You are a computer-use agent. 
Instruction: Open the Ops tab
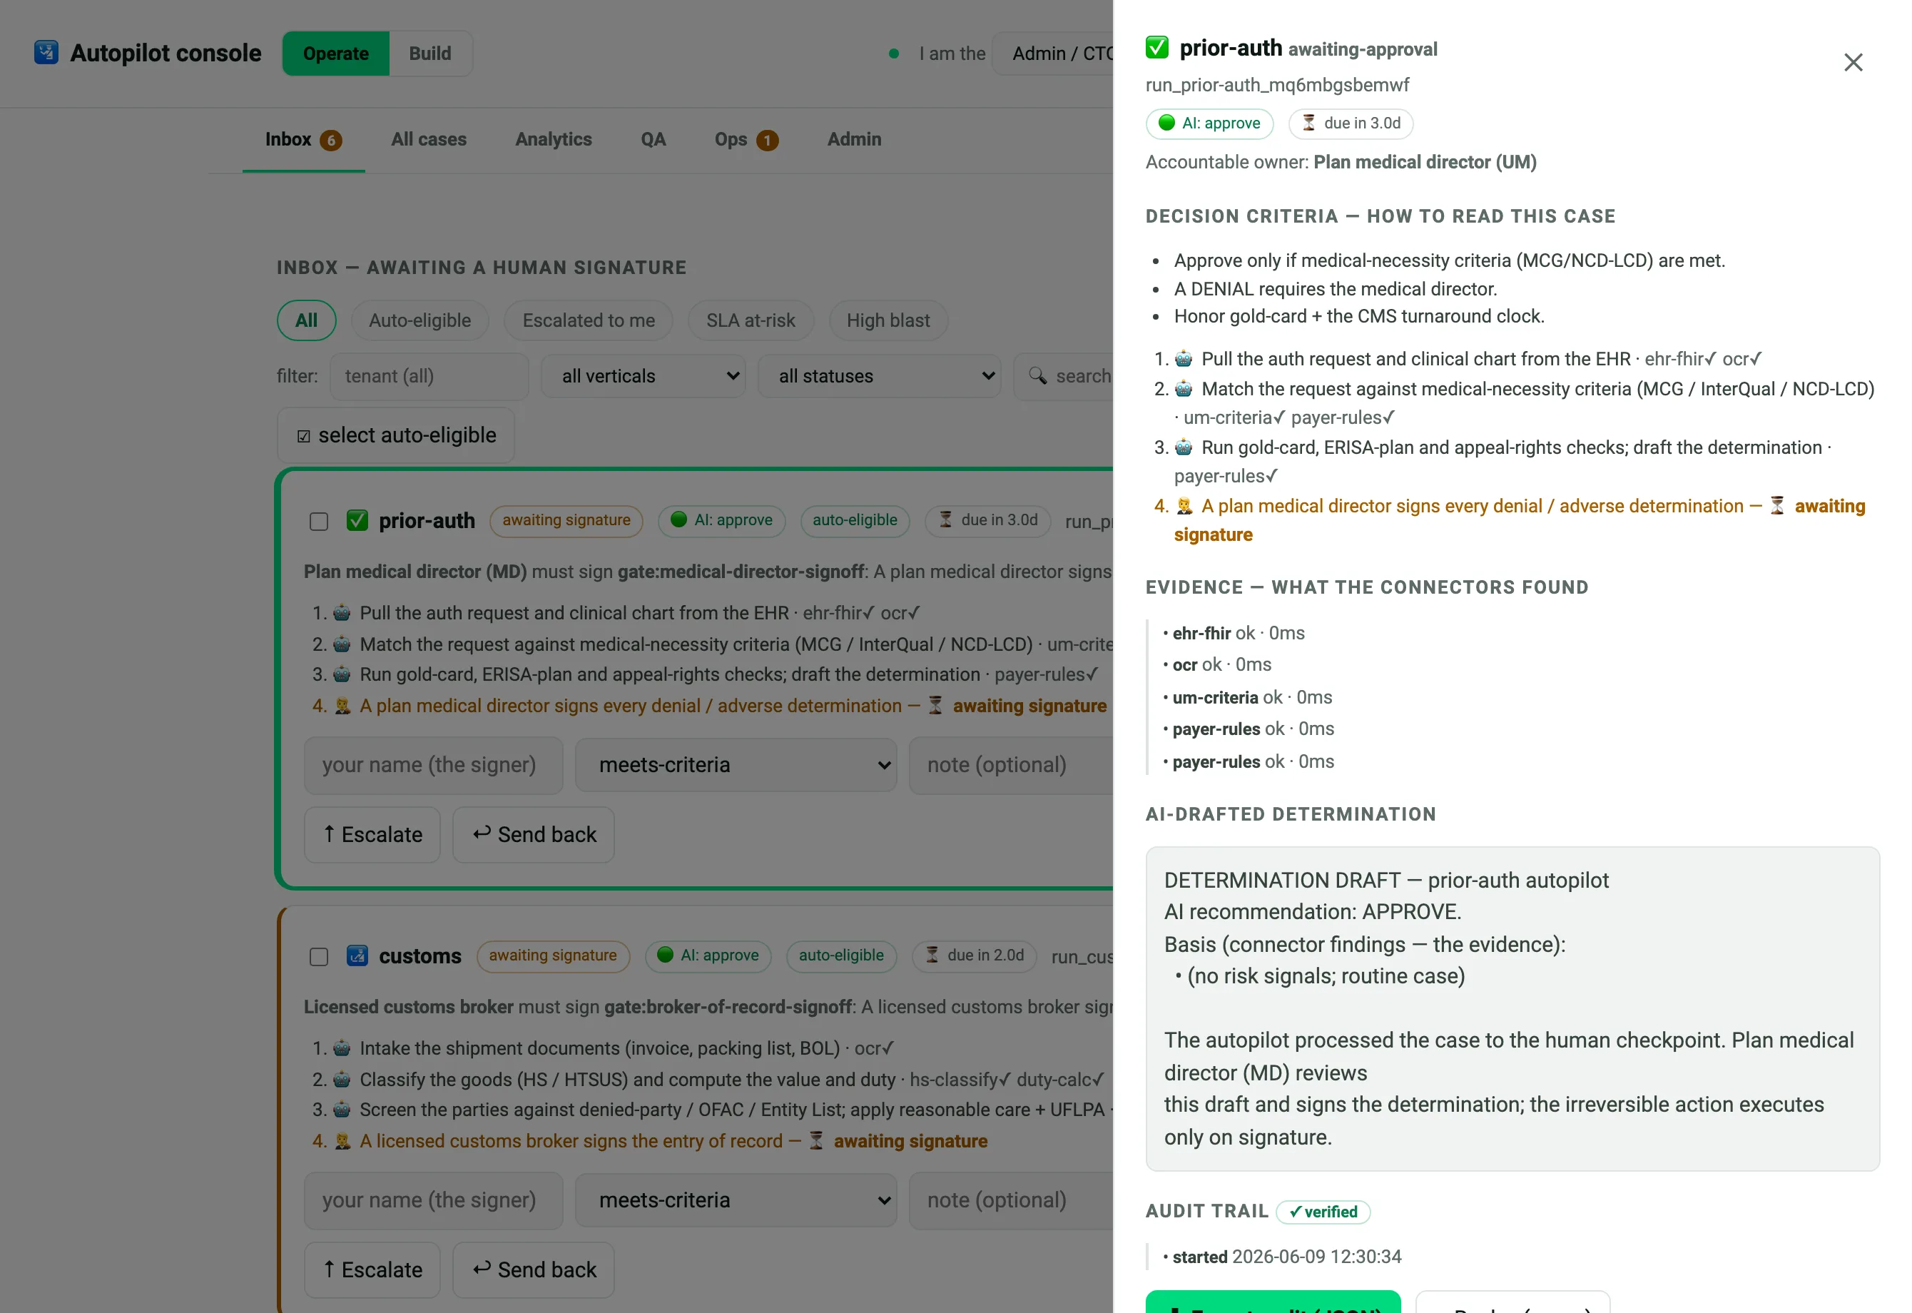746,140
